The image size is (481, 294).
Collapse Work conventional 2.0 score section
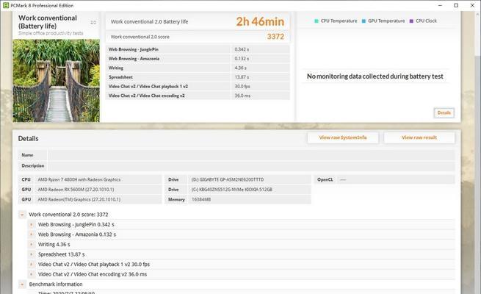tap(22, 215)
